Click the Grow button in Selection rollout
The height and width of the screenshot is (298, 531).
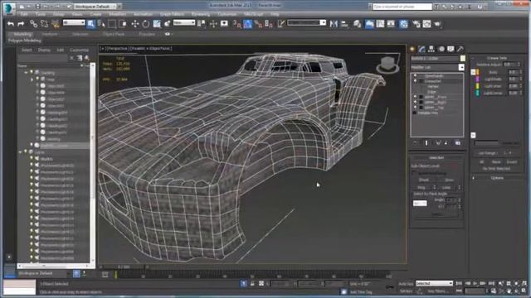pyautogui.click(x=449, y=180)
